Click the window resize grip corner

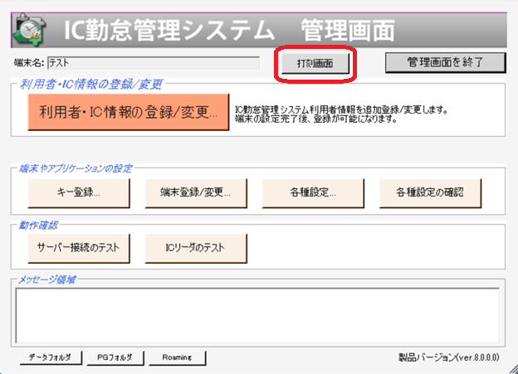(x=512, y=368)
